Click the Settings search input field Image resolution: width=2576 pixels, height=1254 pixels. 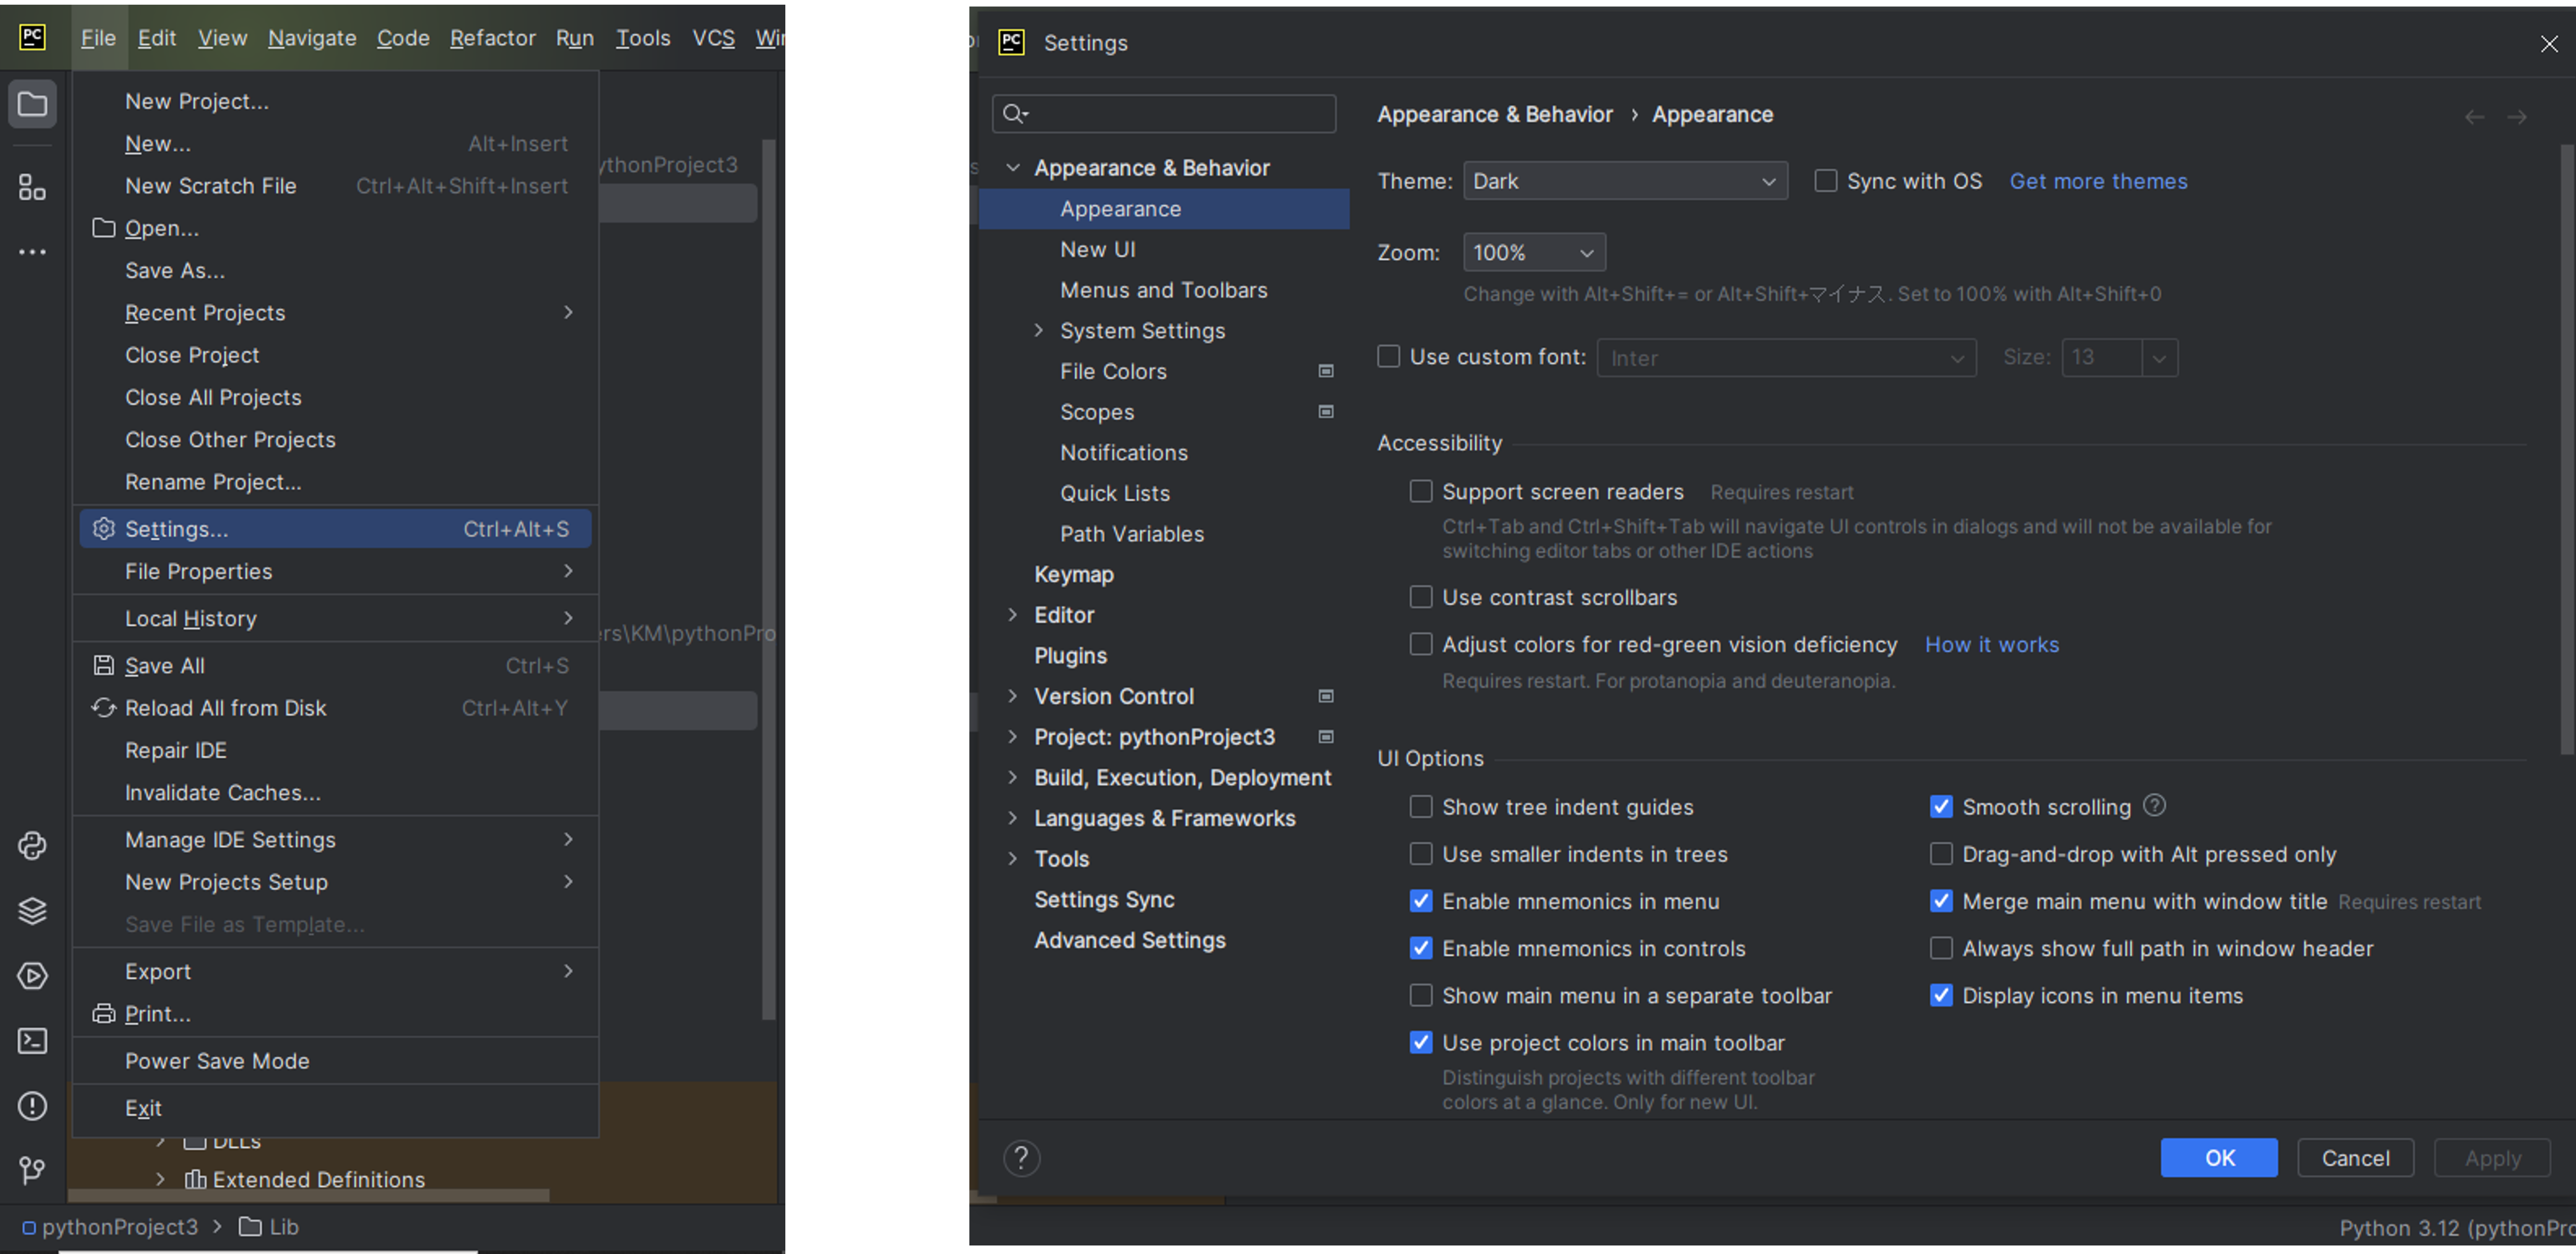1164,114
